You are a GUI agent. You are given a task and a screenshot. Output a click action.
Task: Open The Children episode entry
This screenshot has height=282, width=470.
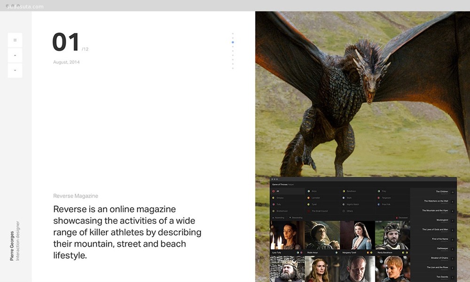click(442, 192)
